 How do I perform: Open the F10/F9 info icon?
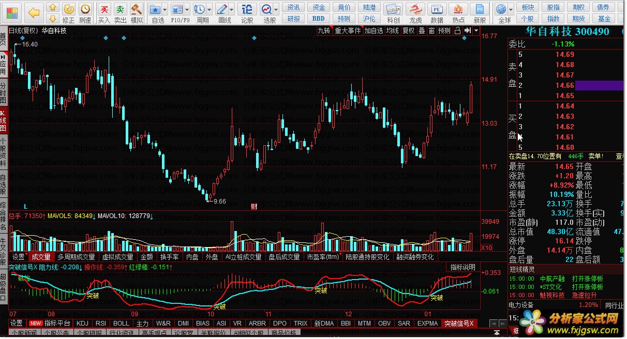pos(177,9)
